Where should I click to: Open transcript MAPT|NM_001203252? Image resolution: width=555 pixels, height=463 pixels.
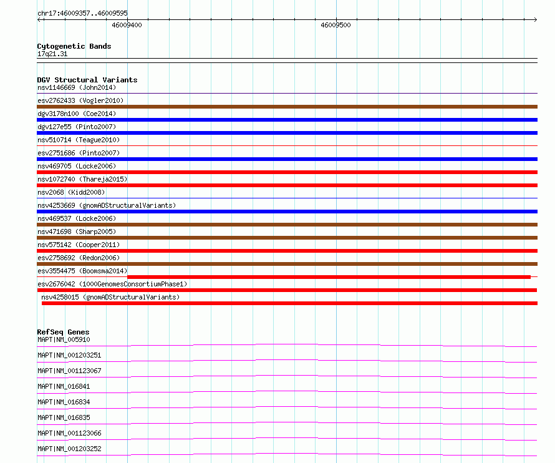point(69,449)
